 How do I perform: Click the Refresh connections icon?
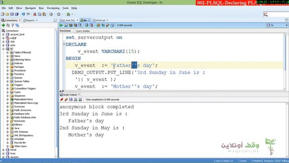(8, 25)
